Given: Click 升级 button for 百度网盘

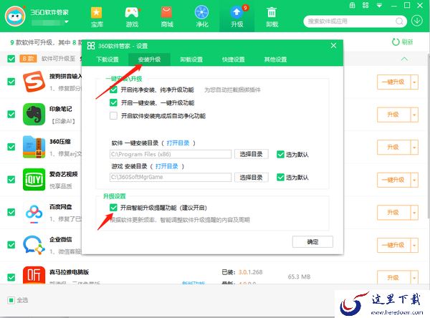Looking at the screenshot, I should tap(393, 213).
